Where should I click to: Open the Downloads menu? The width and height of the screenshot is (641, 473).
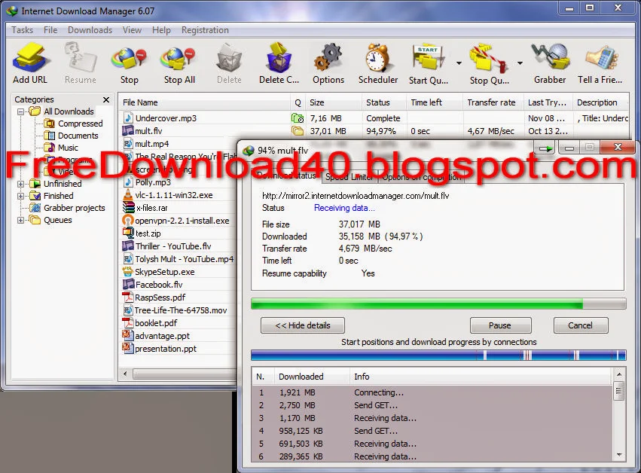pyautogui.click(x=90, y=30)
